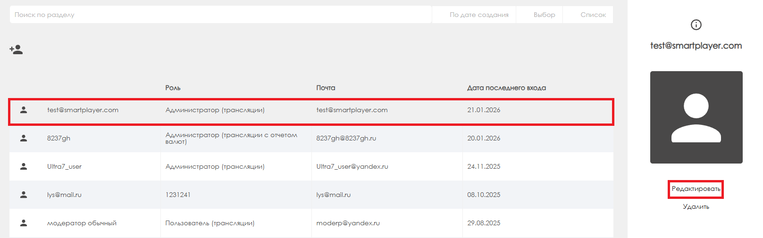
Task: Focus the Поиск по разделу search field
Action: 220,15
